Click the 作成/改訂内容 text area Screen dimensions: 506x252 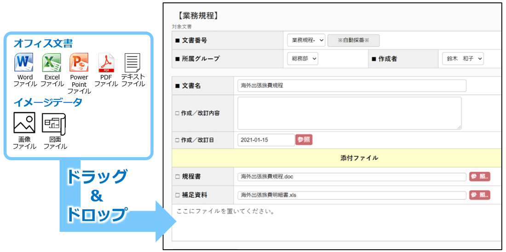pyautogui.click(x=350, y=113)
